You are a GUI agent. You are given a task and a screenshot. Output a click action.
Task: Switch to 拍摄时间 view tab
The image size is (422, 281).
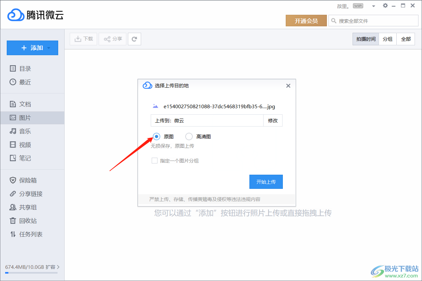366,39
